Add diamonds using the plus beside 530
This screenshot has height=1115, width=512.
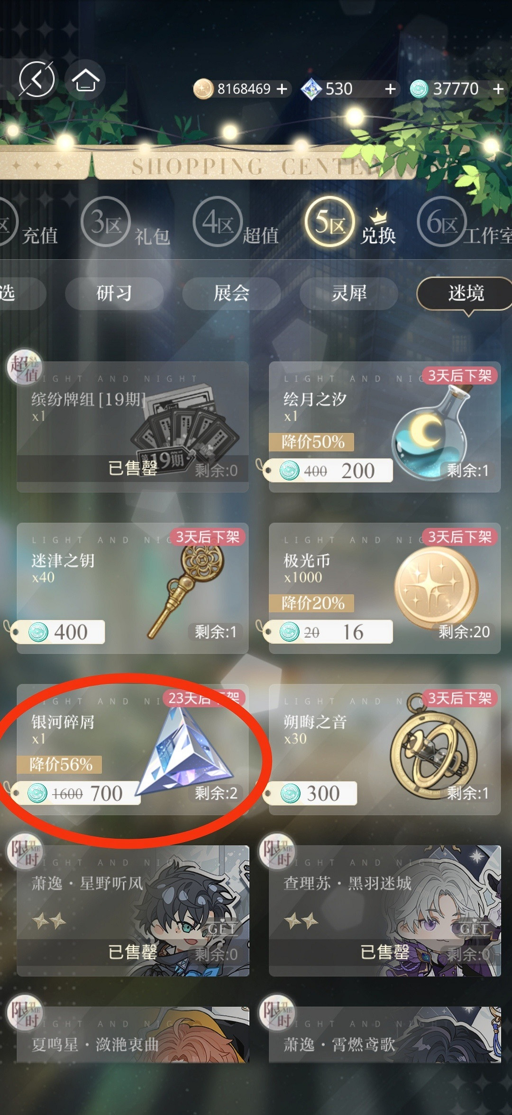click(390, 89)
